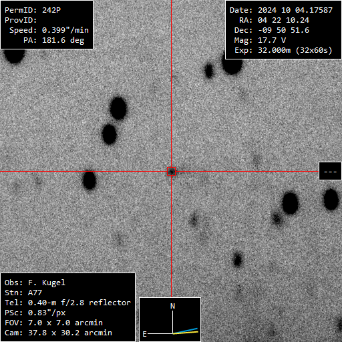Select the blue direction line in compass

185,331
